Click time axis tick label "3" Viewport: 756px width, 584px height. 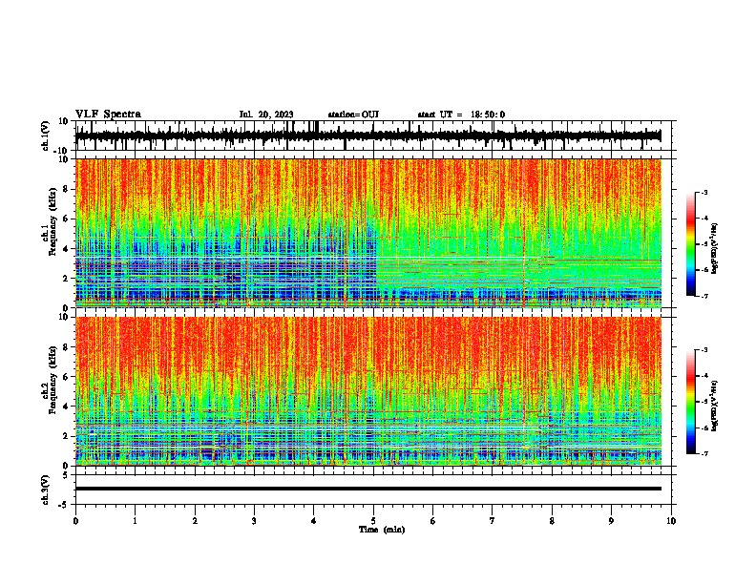coord(254,521)
